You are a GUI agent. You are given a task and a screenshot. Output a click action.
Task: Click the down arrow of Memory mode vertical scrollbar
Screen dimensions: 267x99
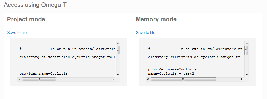point(246,75)
